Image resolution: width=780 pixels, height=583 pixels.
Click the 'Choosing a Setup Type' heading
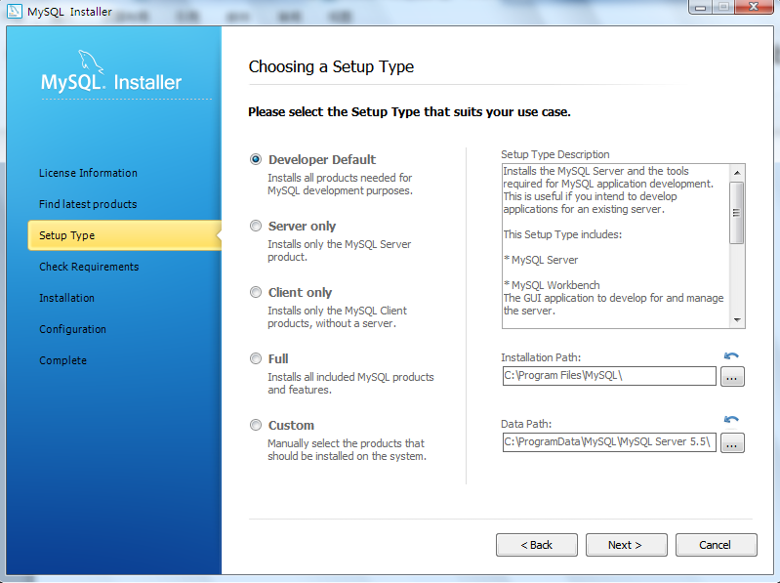[x=331, y=66]
